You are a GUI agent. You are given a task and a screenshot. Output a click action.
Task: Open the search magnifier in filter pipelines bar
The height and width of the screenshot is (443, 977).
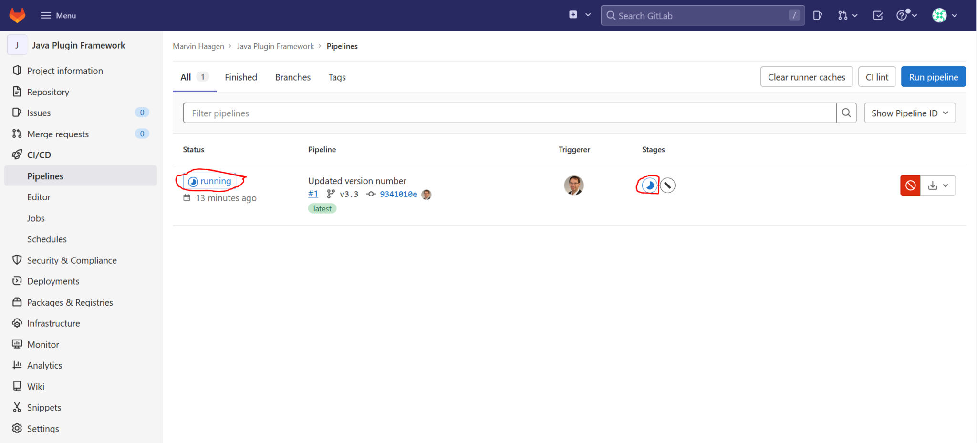point(846,113)
